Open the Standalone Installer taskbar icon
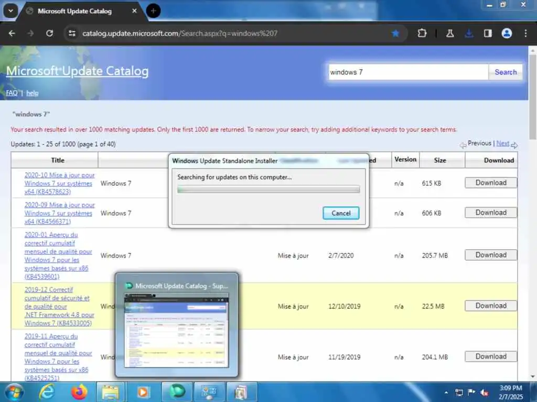537x402 pixels. (241, 392)
